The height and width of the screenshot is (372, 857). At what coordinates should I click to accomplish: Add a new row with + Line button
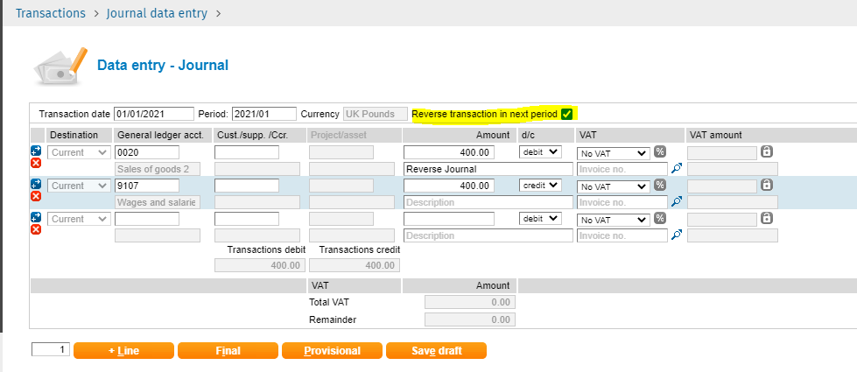(x=123, y=351)
